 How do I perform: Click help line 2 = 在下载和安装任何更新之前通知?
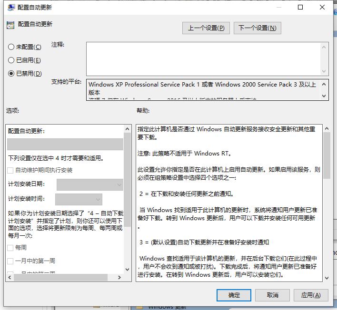pos(186,194)
